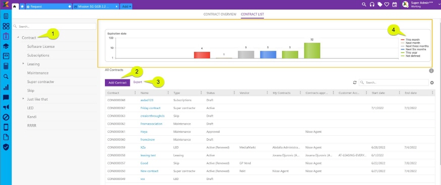
Task: Click the headset icon in top bar
Action: (x=372, y=5)
